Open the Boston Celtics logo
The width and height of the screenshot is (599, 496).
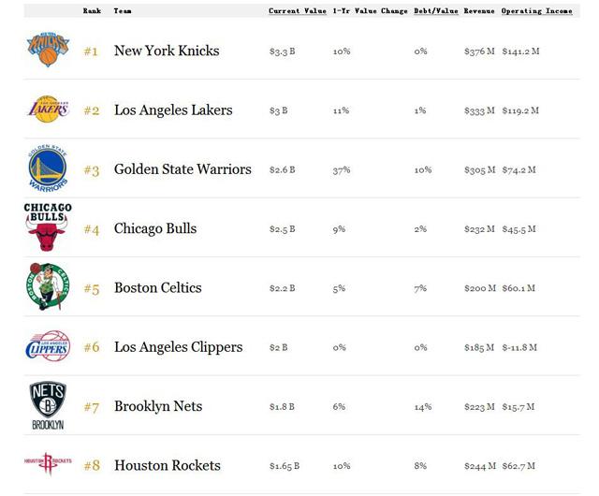tap(47, 287)
